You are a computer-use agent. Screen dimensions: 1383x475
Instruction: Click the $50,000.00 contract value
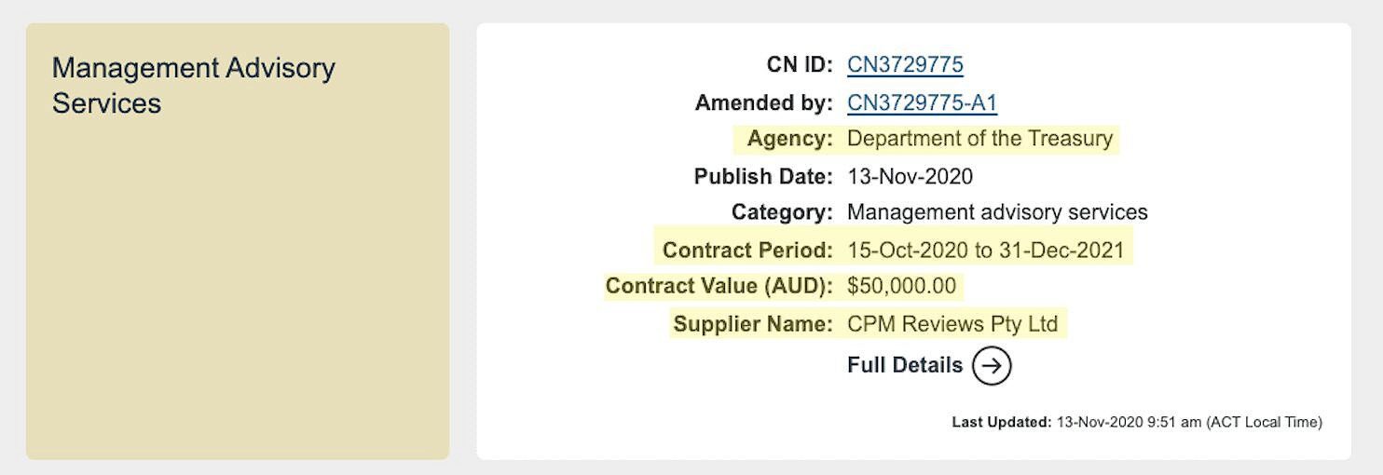point(901,286)
